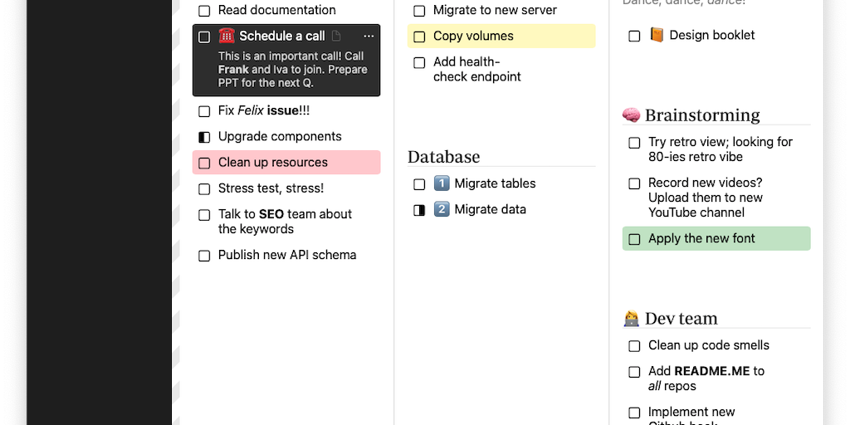Toggle the half-filled checkbox for Migrate data
The height and width of the screenshot is (425, 850).
click(x=419, y=210)
